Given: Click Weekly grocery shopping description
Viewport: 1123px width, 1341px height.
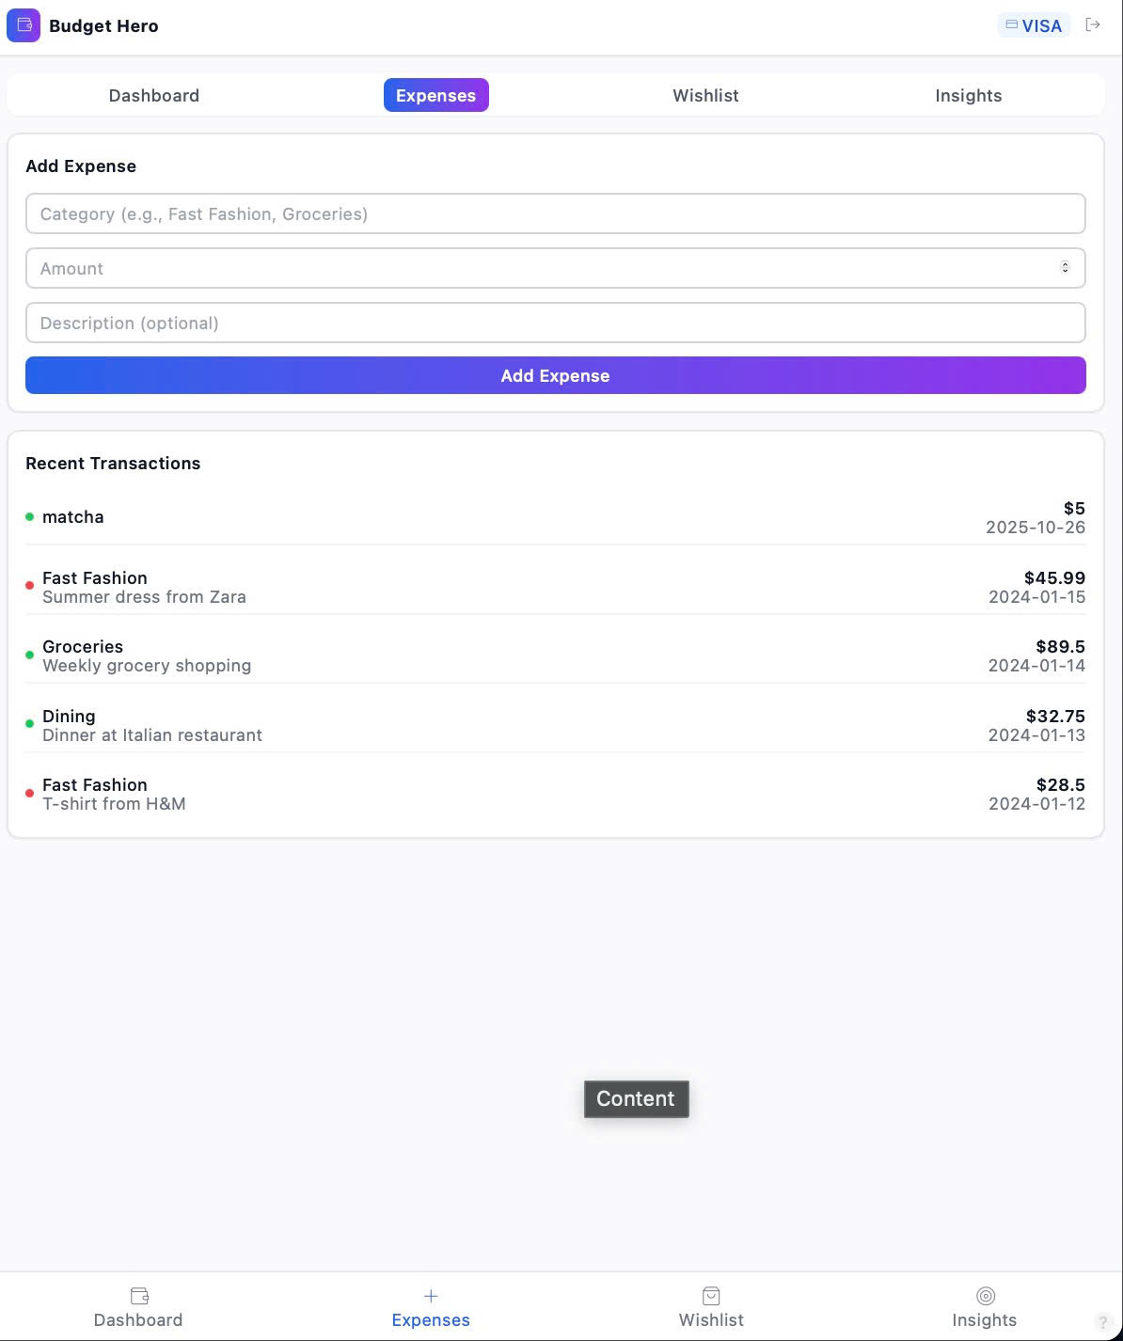Looking at the screenshot, I should [147, 666].
